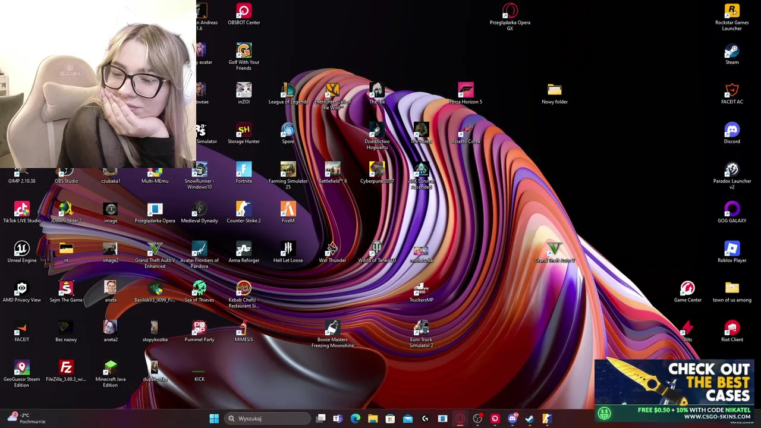Open the weather widget showing Pochmurnie
761x428 pixels.
tap(26, 418)
